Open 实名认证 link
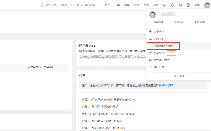This screenshot has width=211, height=131. click(x=179, y=22)
